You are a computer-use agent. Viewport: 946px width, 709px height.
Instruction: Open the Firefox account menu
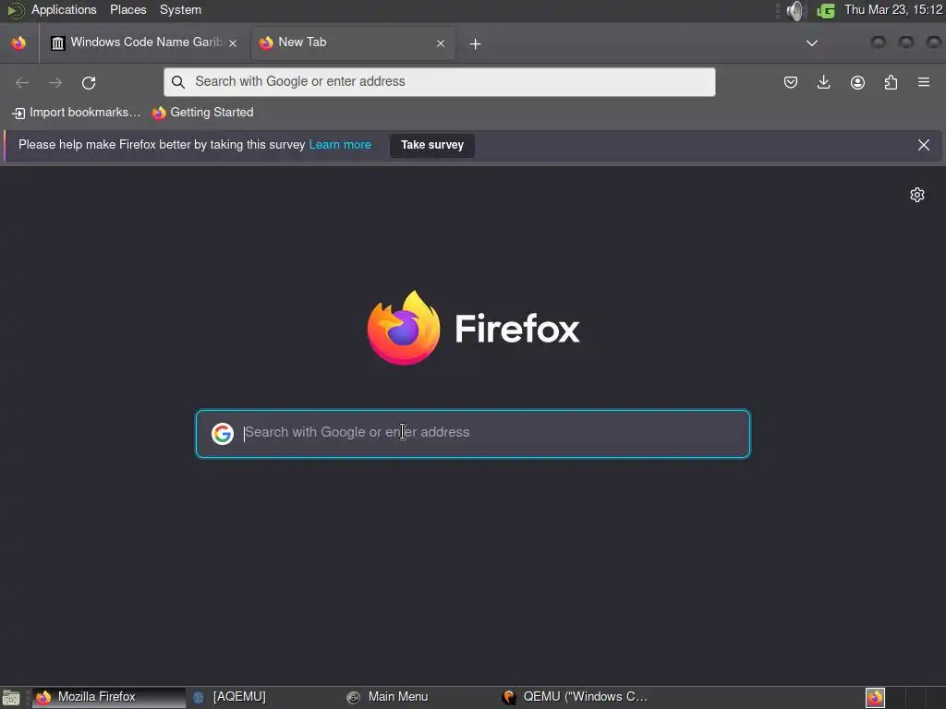[857, 82]
